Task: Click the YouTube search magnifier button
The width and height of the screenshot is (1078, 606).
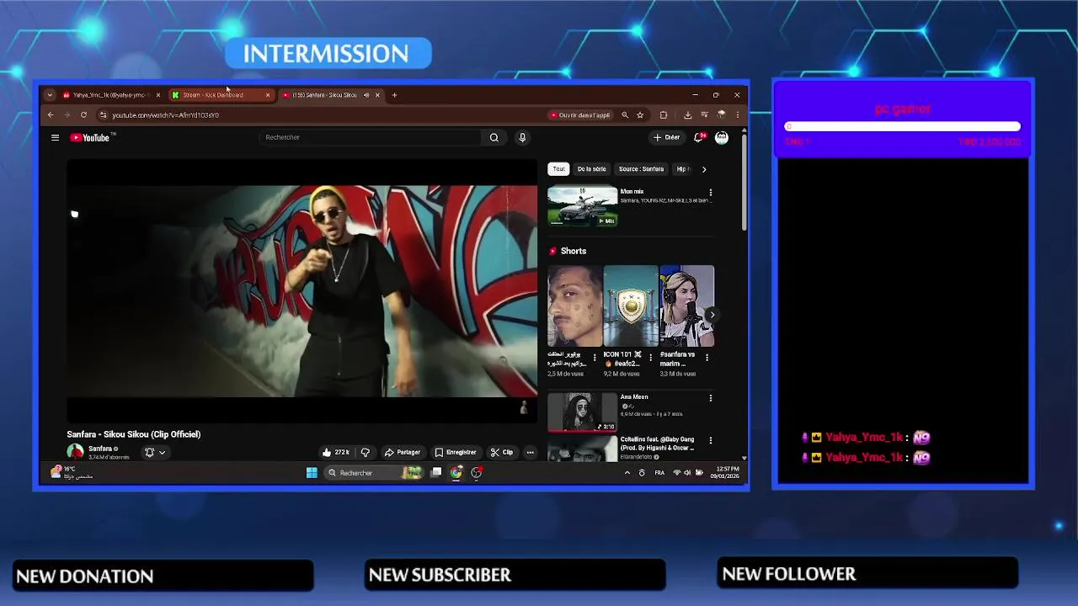Action: coord(494,137)
